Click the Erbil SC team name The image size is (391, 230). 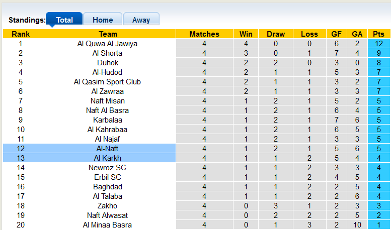(x=107, y=177)
